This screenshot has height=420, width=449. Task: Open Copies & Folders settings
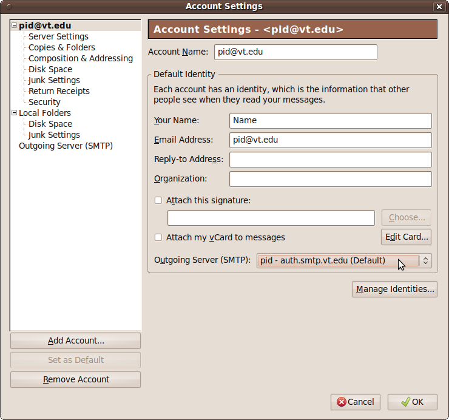[61, 47]
